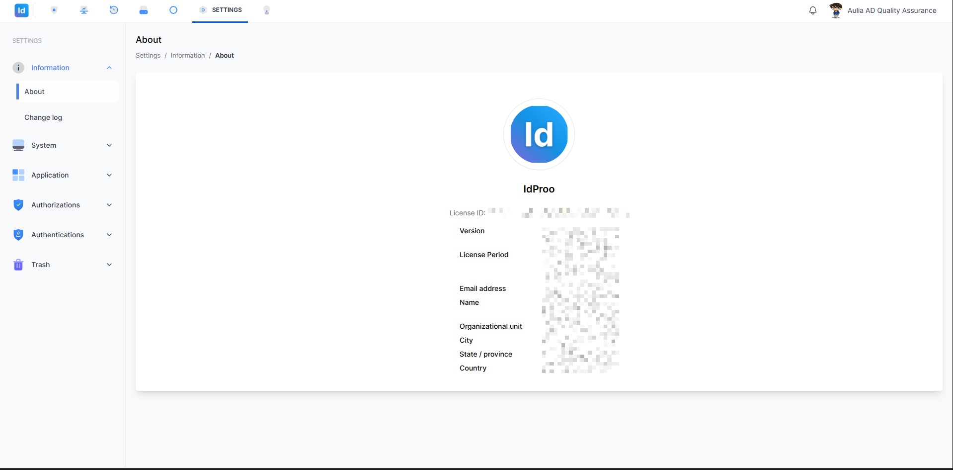
Task: Click the System monitor icon
Action: (x=18, y=145)
